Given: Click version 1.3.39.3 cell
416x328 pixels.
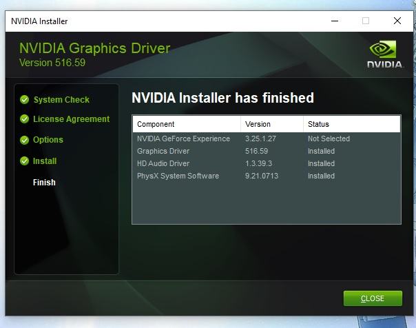Looking at the screenshot, I should (x=259, y=163).
